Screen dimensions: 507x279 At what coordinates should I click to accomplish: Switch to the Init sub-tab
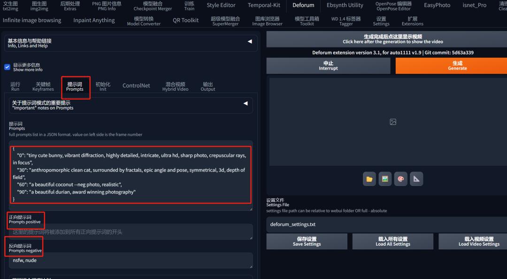click(x=103, y=86)
